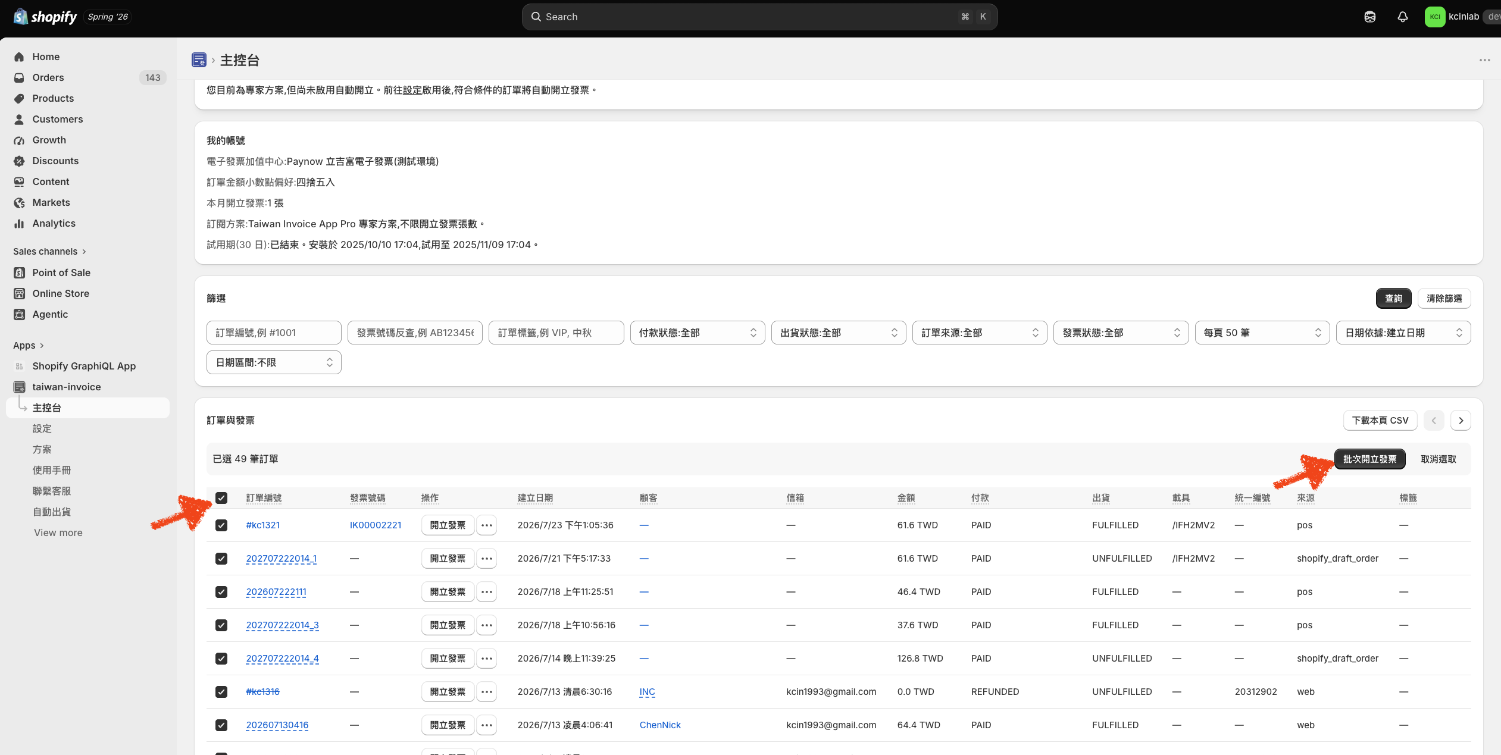This screenshot has height=755, width=1501.
Task: Click the more options icon for order #kc1321
Action: click(486, 525)
